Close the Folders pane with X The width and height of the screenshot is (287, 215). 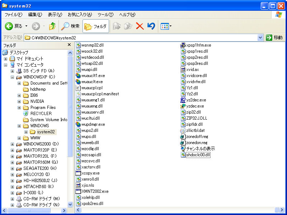coord(69,45)
